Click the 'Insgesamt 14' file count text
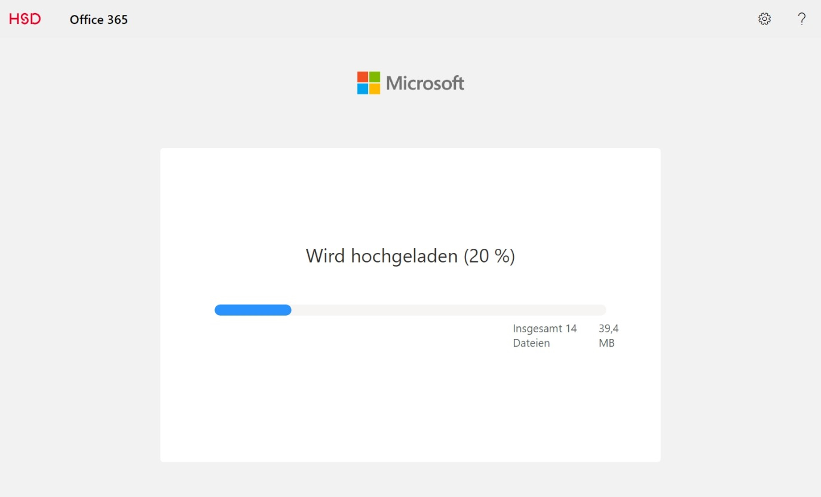 pyautogui.click(x=544, y=329)
